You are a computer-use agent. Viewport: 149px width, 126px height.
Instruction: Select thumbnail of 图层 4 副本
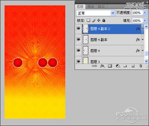85,40
